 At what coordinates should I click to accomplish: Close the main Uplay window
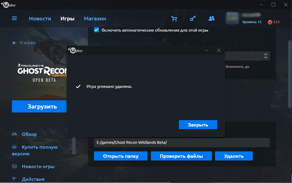[x=286, y=5]
